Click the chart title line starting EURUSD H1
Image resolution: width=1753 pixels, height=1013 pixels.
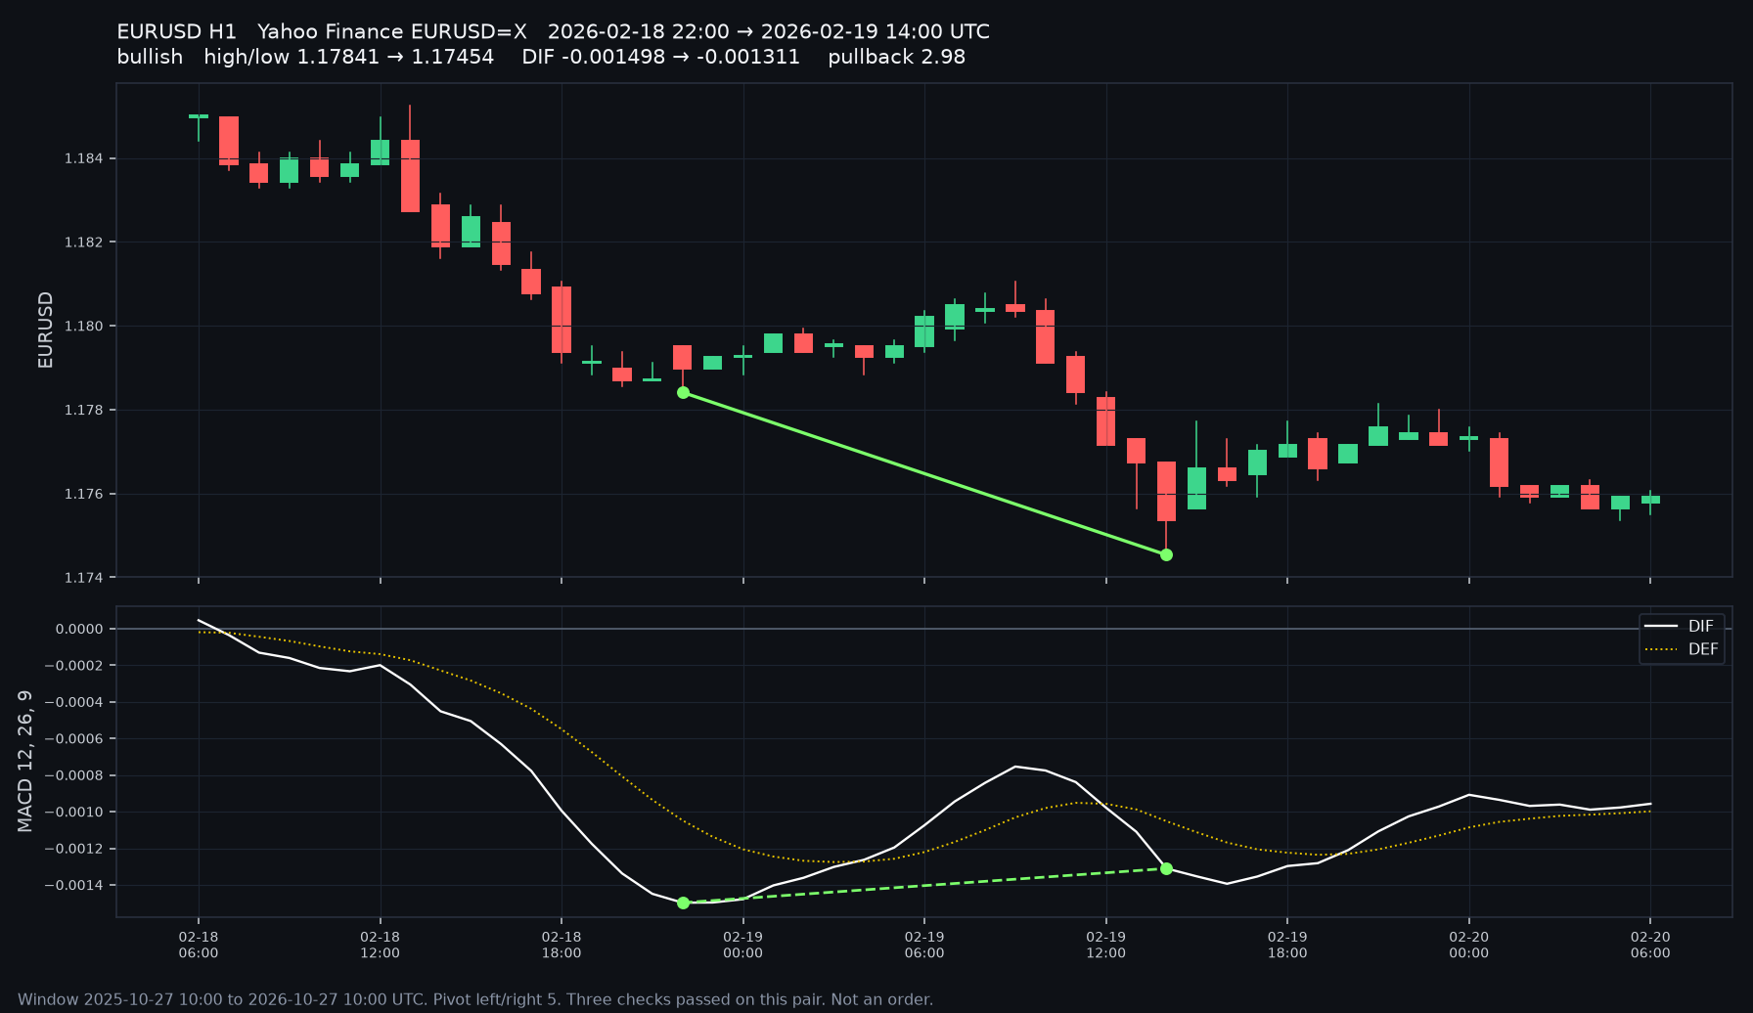(x=553, y=32)
